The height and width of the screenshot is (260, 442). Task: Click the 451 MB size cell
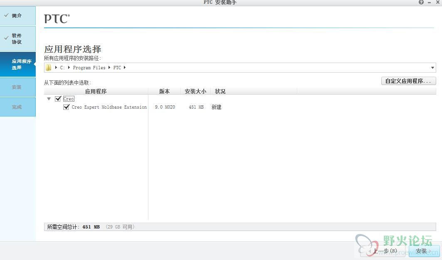click(196, 107)
